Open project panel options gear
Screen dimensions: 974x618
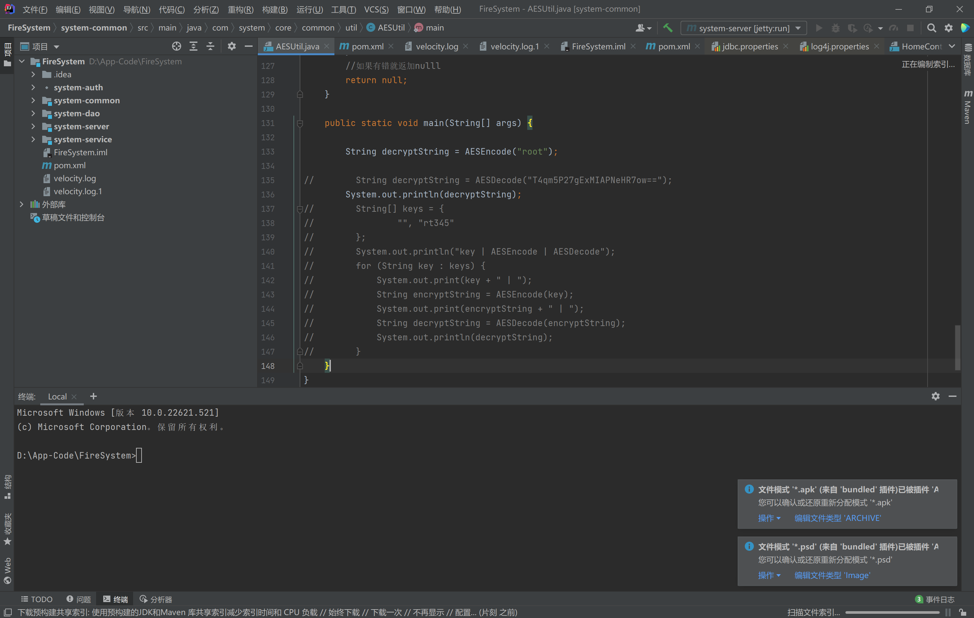[231, 46]
